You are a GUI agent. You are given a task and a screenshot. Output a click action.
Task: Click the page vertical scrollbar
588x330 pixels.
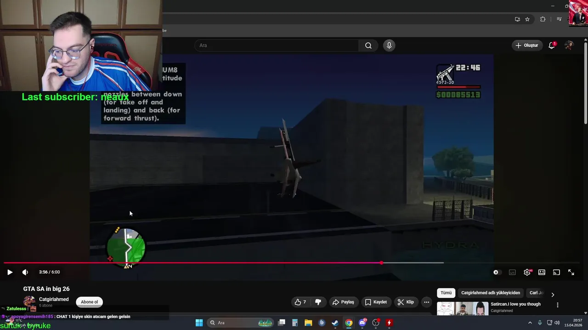(585, 82)
